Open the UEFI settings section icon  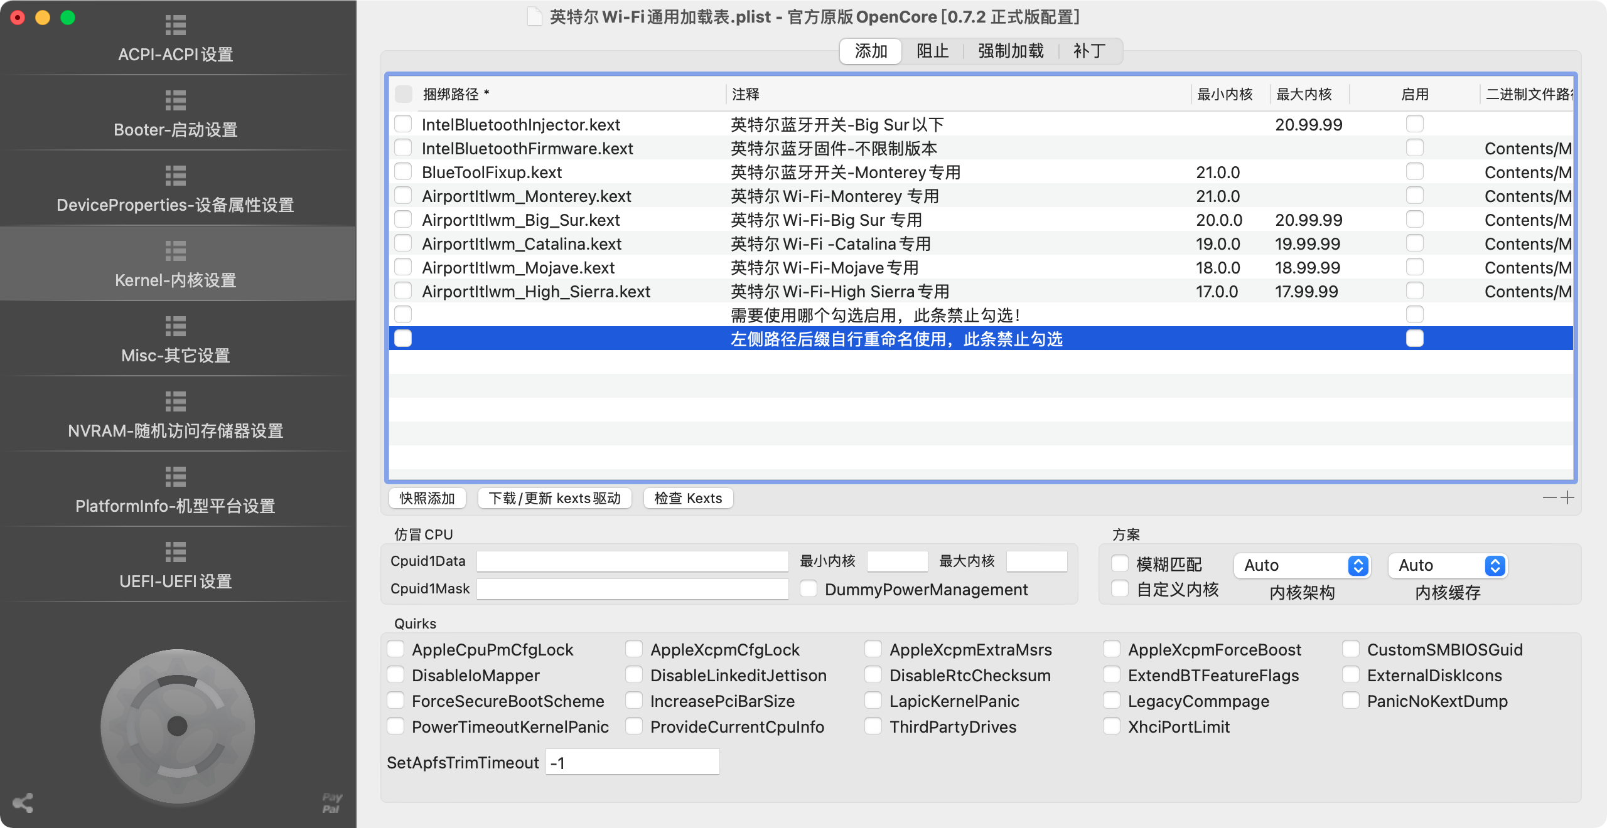click(x=176, y=552)
